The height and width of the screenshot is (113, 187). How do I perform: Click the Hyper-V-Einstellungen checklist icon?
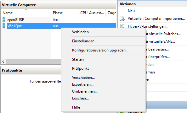tap(122, 26)
